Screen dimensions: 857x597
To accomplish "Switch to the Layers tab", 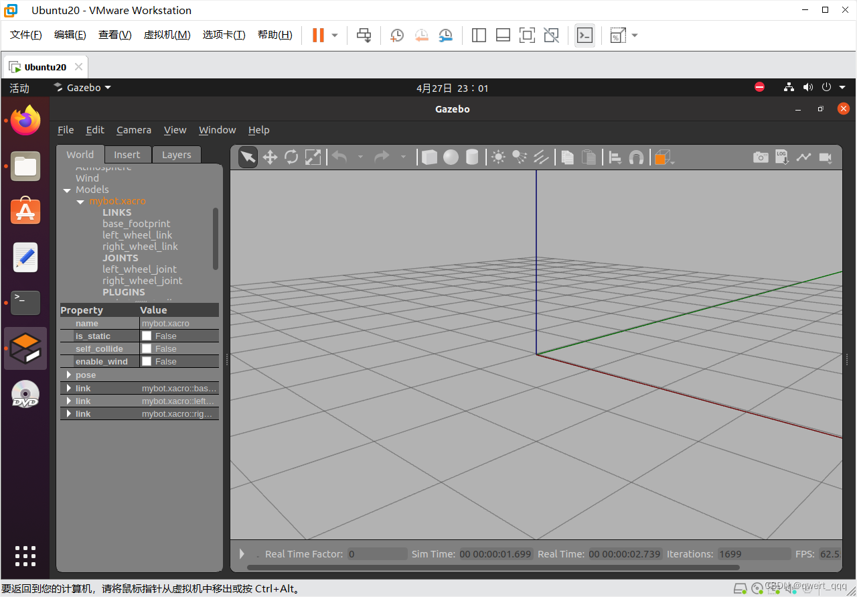I will (177, 155).
